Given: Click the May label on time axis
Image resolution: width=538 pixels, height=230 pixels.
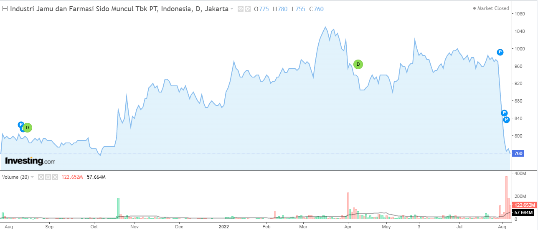Looking at the screenshot, I should coord(387,227).
